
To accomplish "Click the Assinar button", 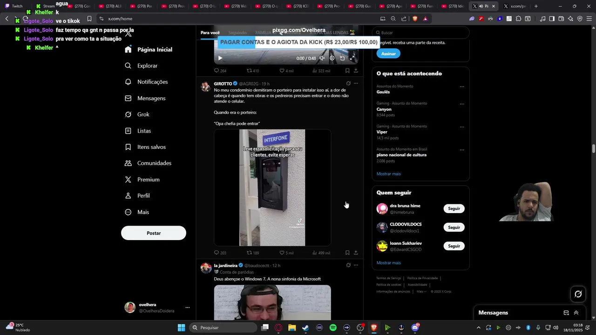I will click(388, 54).
